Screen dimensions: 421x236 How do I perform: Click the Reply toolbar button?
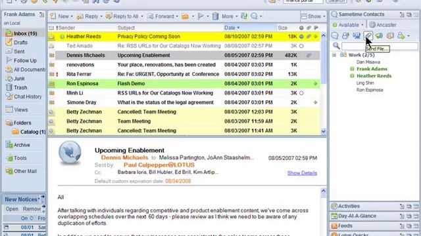(x=87, y=16)
